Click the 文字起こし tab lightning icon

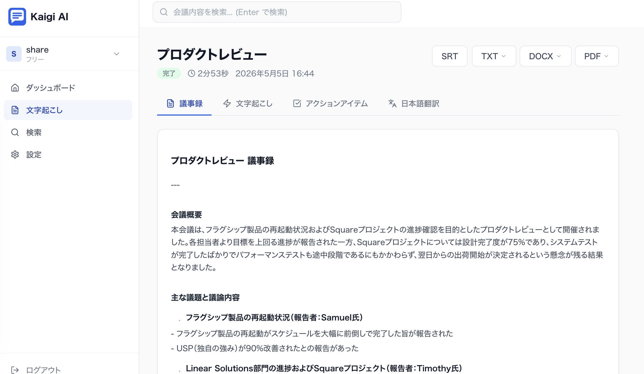[227, 103]
